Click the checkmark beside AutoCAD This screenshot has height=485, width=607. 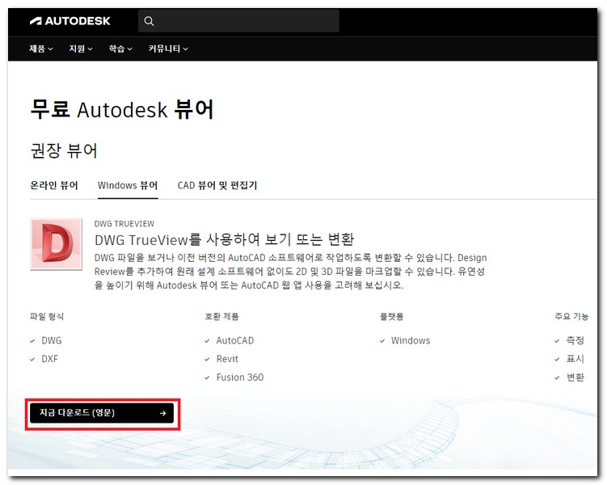(208, 341)
